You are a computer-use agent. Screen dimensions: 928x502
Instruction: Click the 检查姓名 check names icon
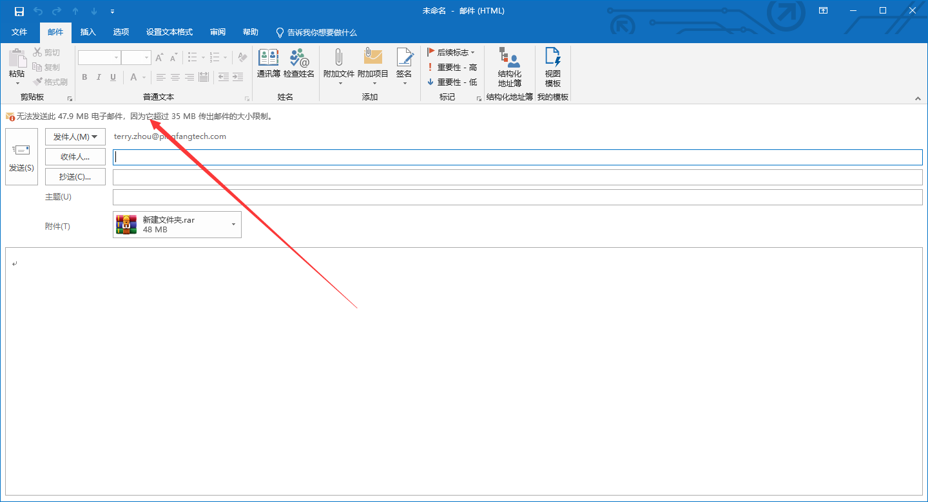tap(299, 63)
